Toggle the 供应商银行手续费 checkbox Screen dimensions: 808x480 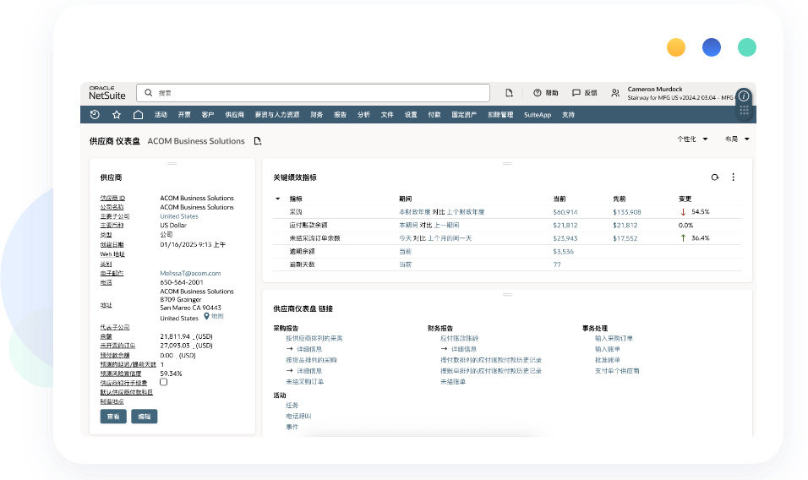click(164, 382)
